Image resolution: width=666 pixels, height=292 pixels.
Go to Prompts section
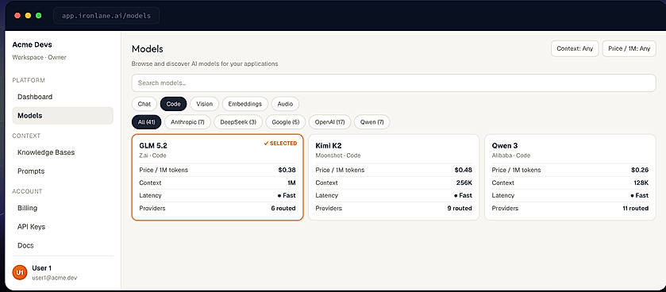click(x=63, y=171)
